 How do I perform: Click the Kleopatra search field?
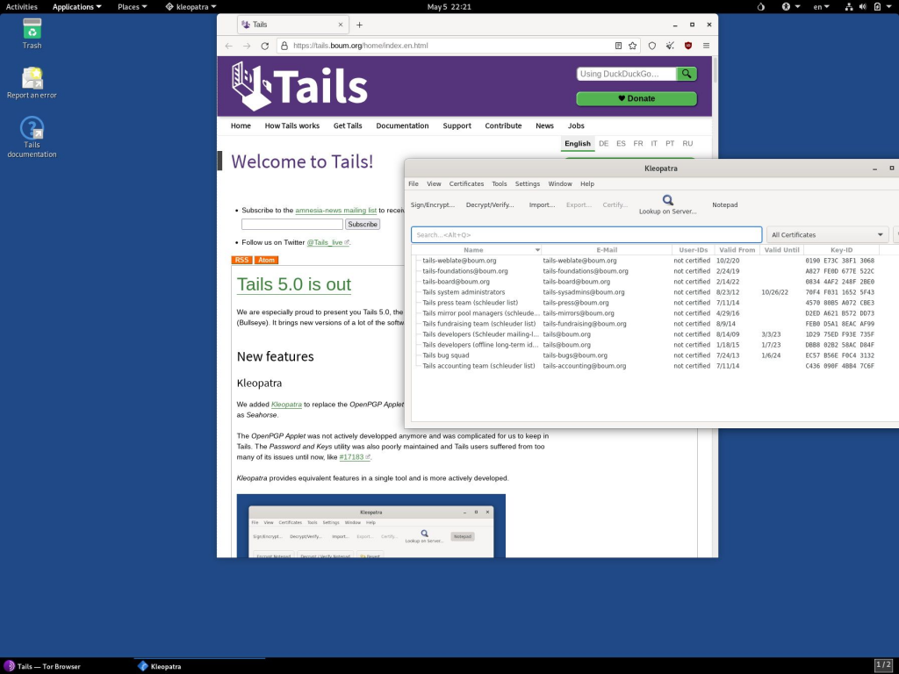click(586, 234)
